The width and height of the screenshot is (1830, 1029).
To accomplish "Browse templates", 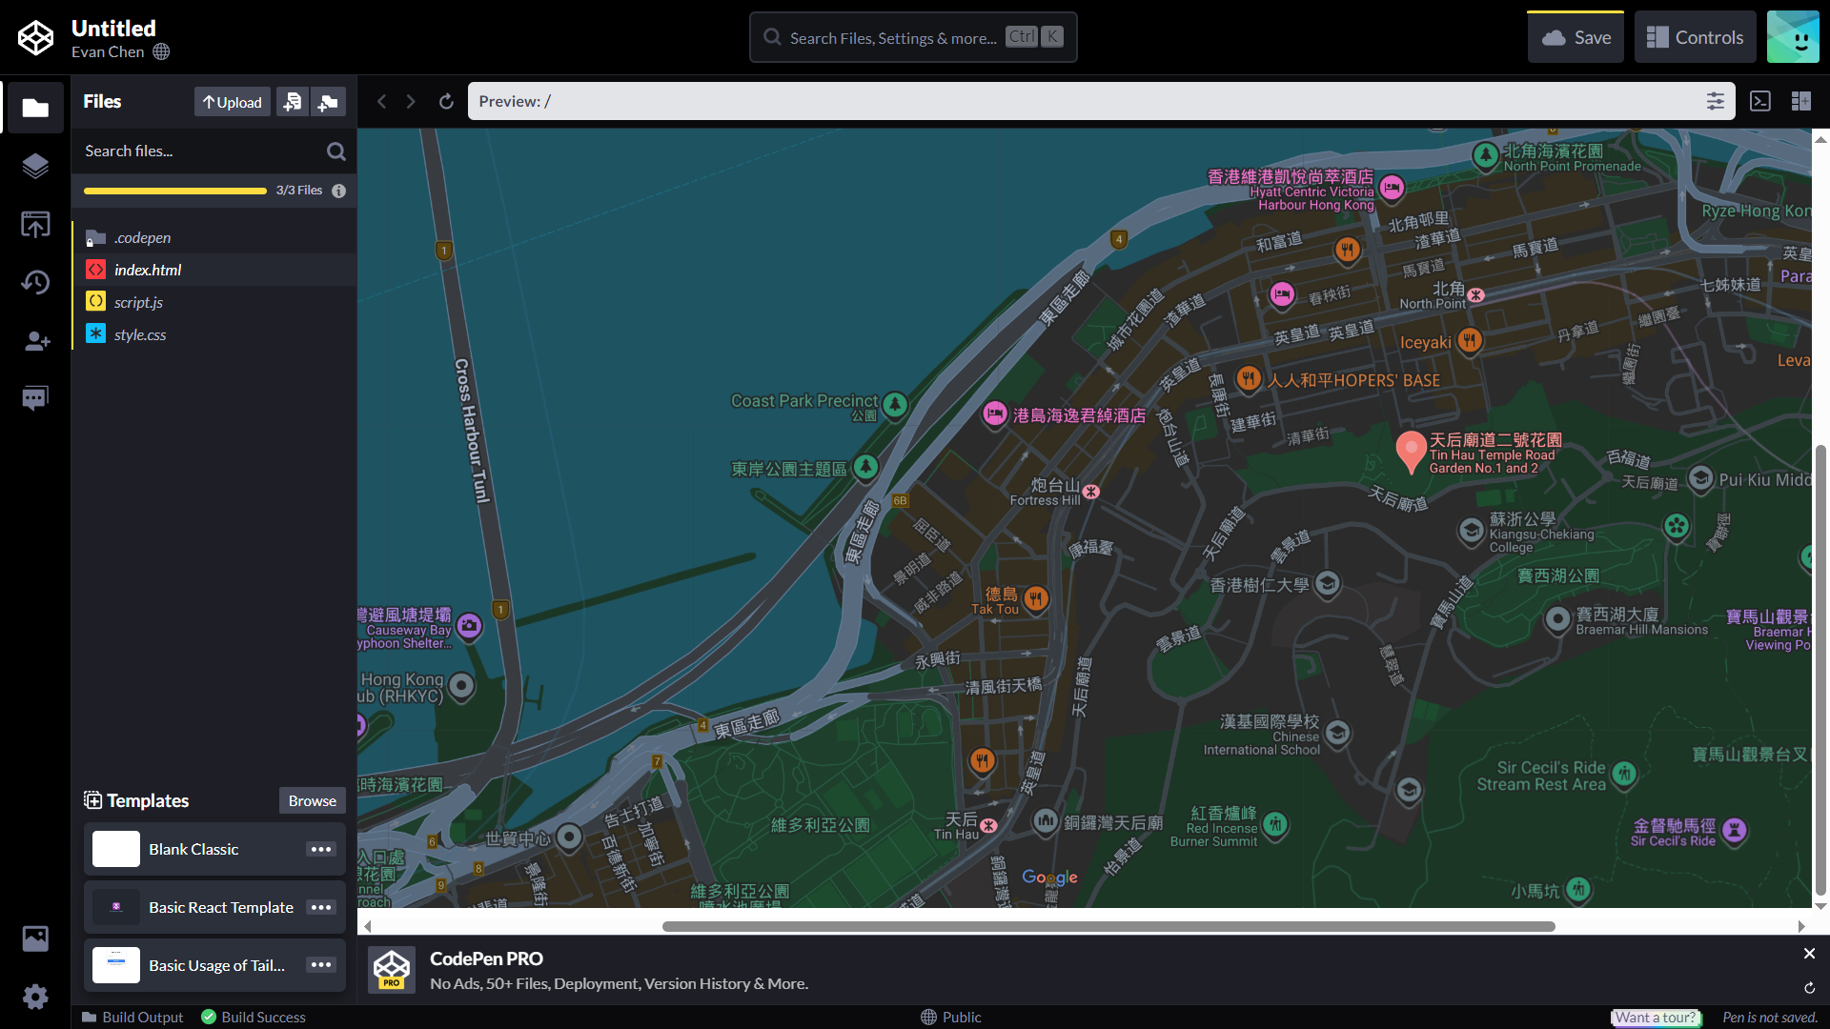I will [312, 800].
